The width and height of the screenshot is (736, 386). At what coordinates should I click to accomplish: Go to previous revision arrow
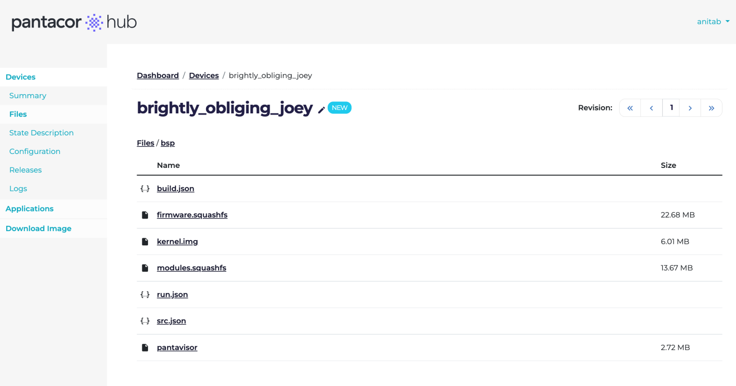(x=651, y=108)
